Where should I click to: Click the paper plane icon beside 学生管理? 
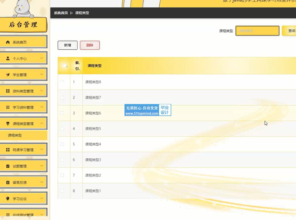click(x=8, y=75)
